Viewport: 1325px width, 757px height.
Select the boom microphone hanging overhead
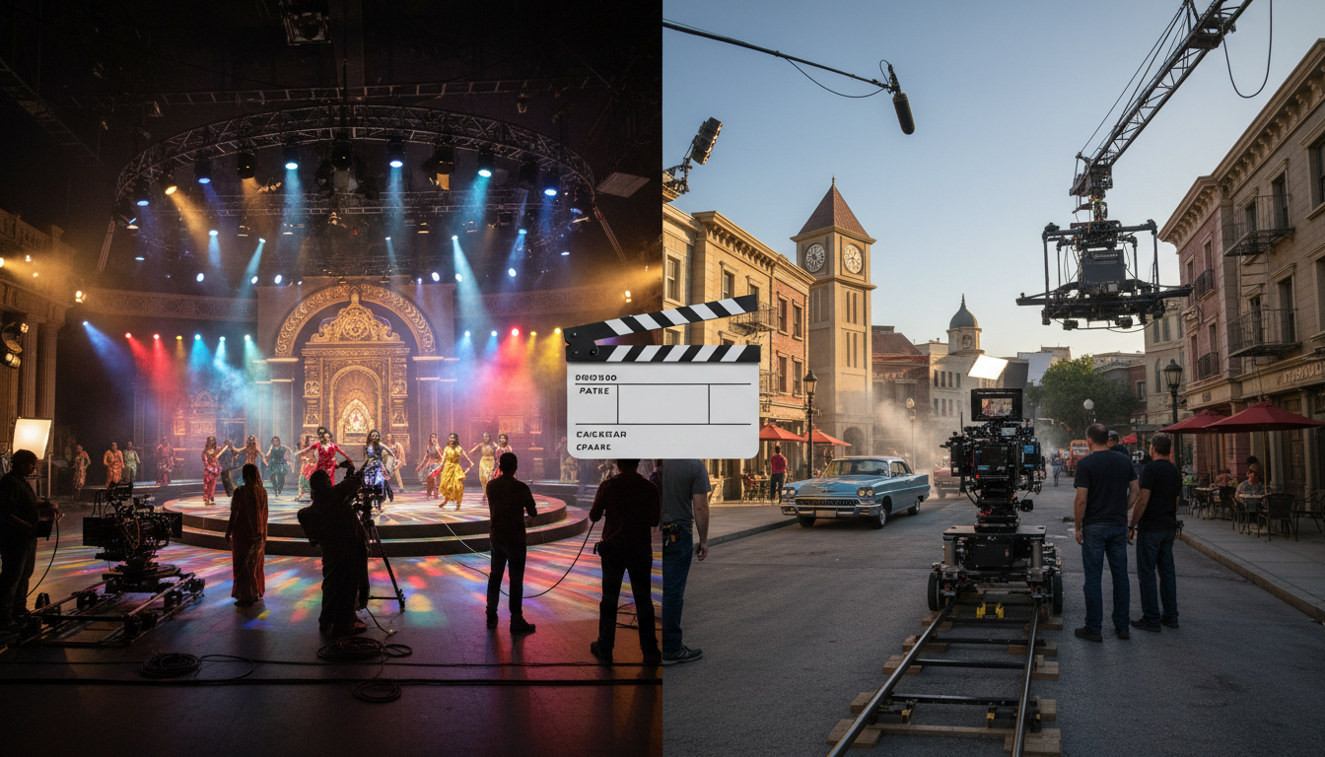click(901, 100)
